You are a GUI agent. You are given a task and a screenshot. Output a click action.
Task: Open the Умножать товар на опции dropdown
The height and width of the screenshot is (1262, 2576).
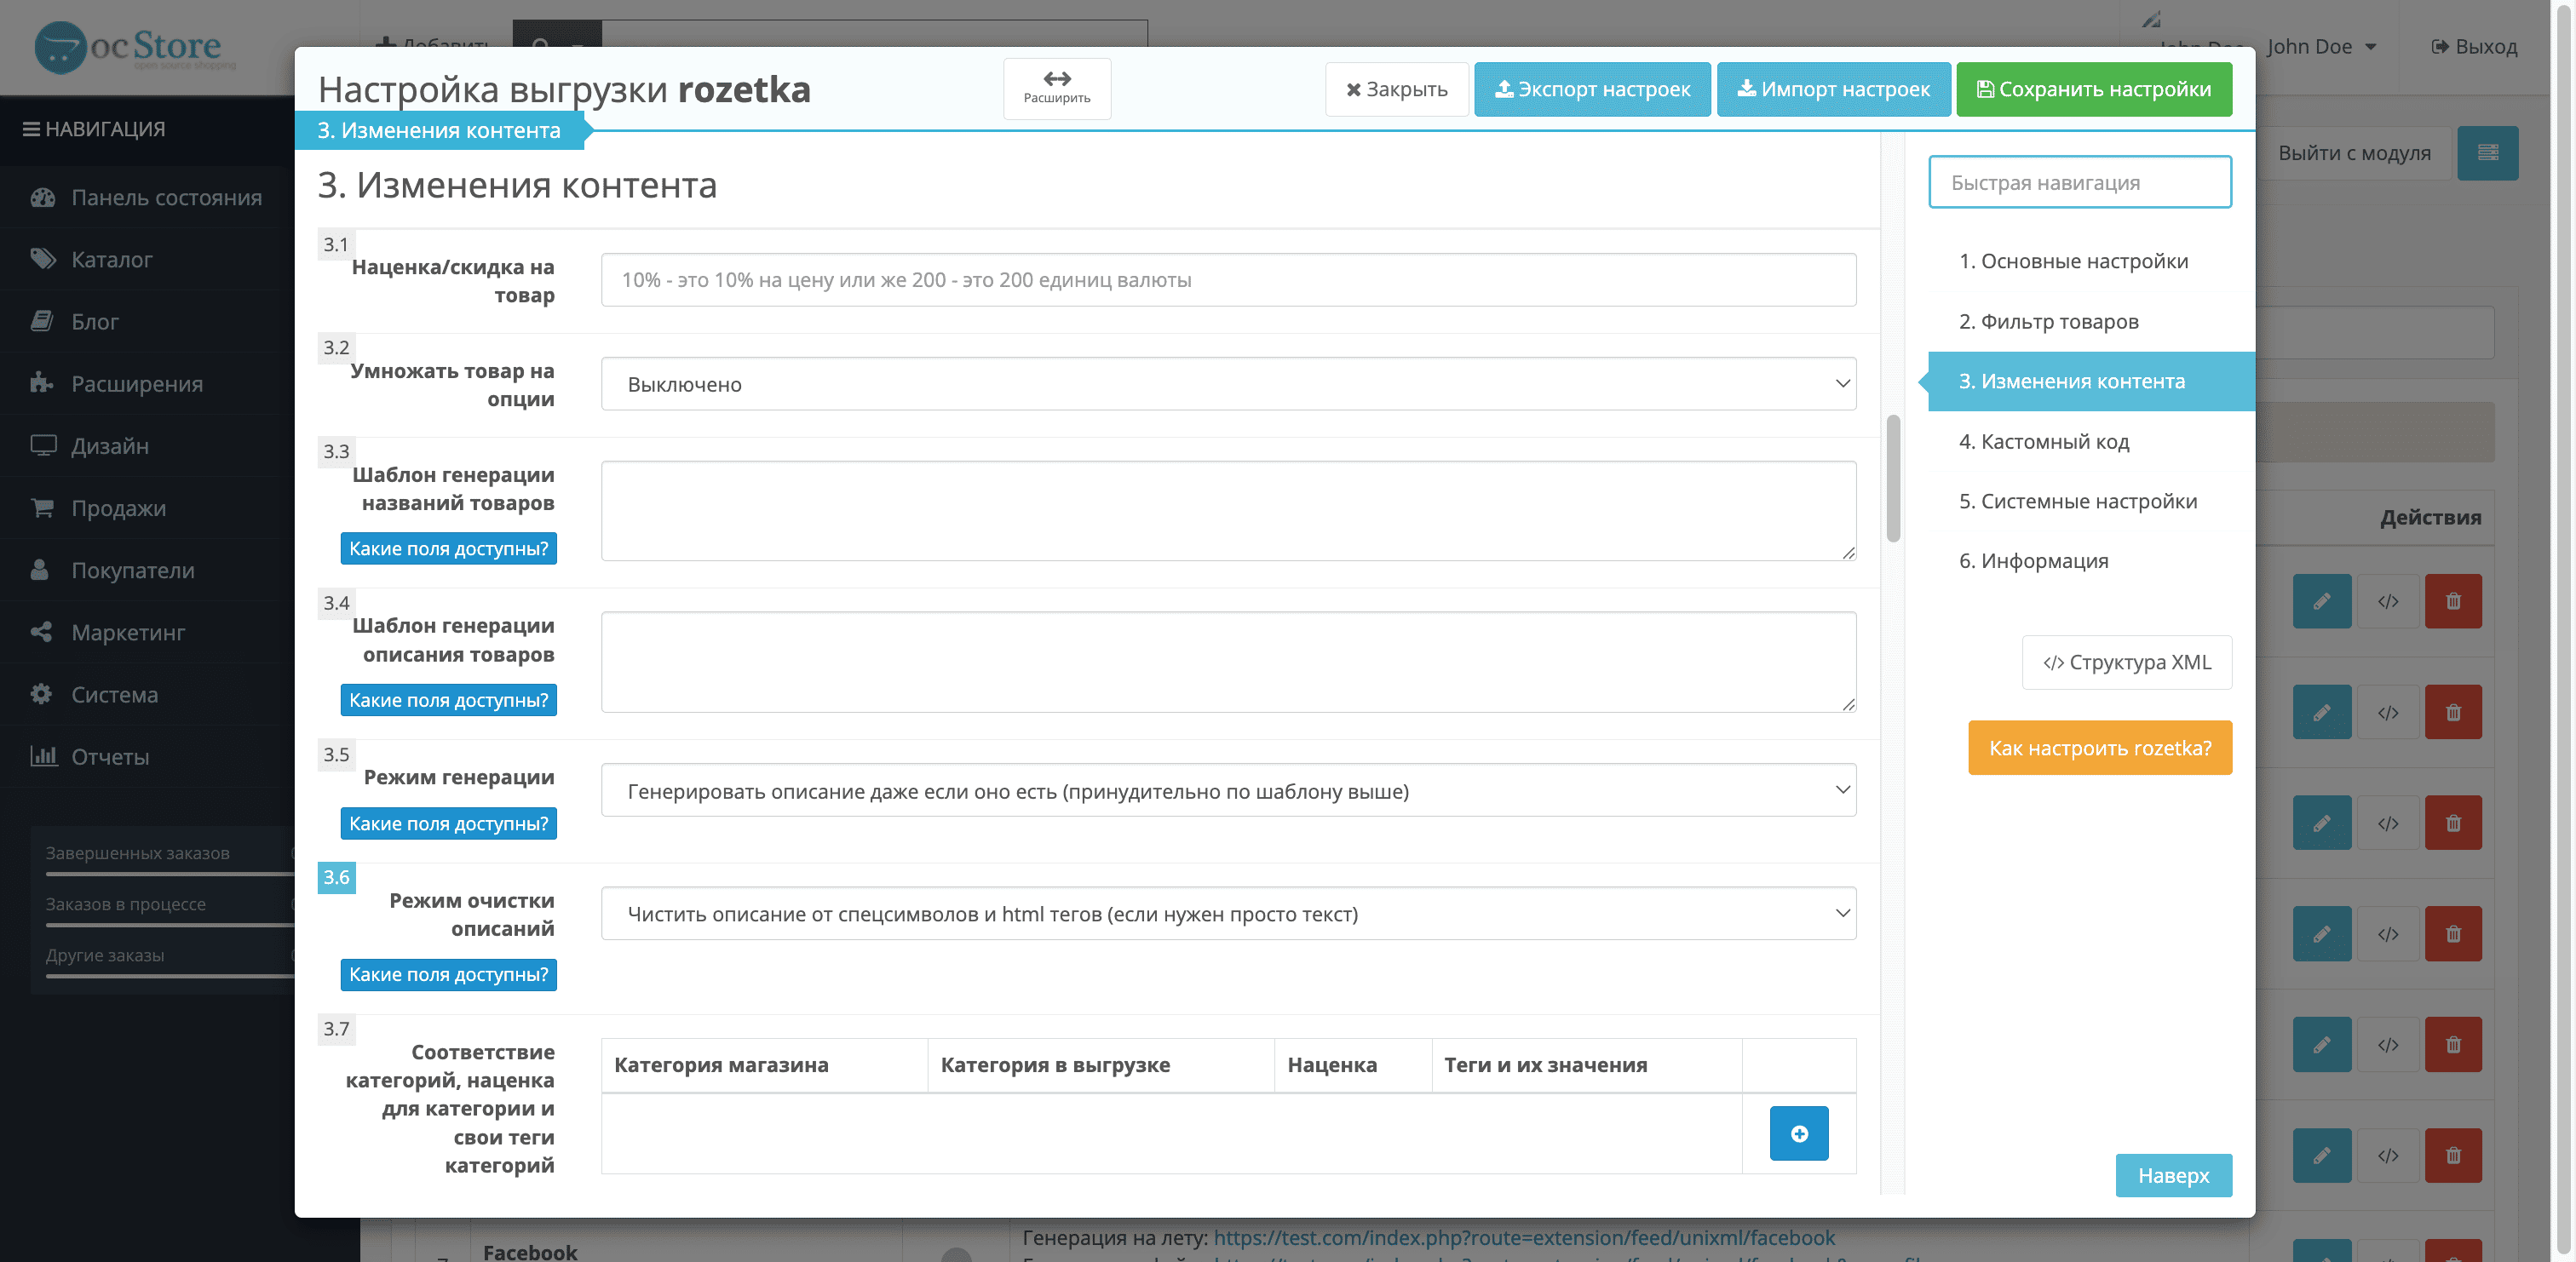click(x=1228, y=384)
